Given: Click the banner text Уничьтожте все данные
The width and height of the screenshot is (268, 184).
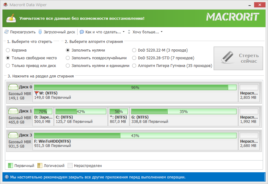Looking at the screenshot, I should tap(82, 18).
